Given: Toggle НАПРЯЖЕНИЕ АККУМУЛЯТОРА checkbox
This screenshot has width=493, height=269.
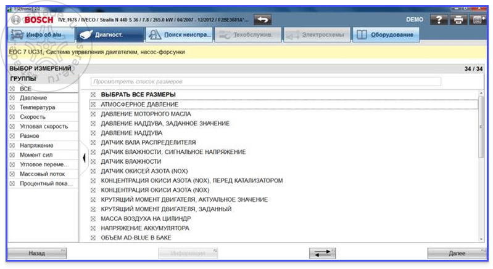Looking at the screenshot, I should 93,228.
